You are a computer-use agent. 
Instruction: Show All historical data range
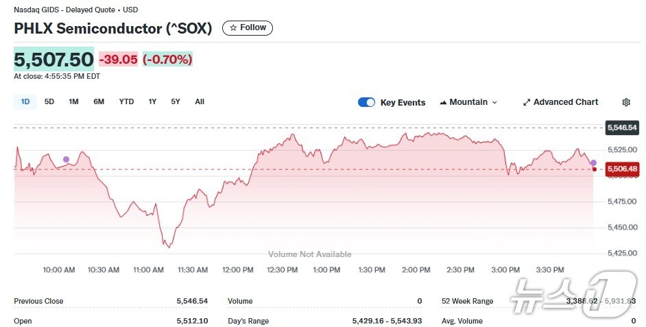point(200,101)
